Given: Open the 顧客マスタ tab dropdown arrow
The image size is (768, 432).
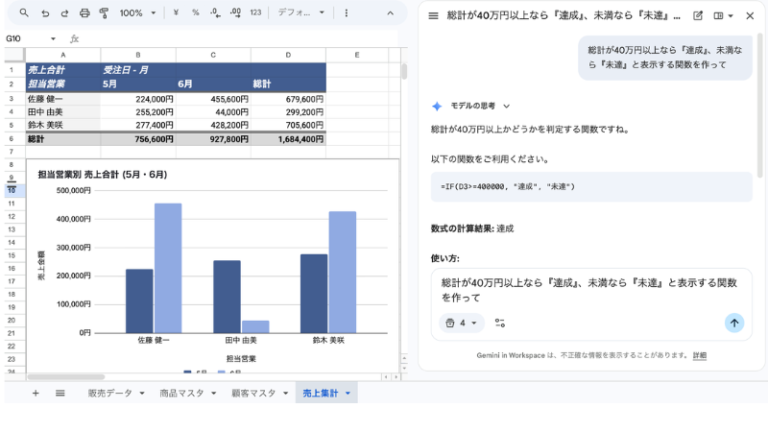Looking at the screenshot, I should click(x=285, y=393).
